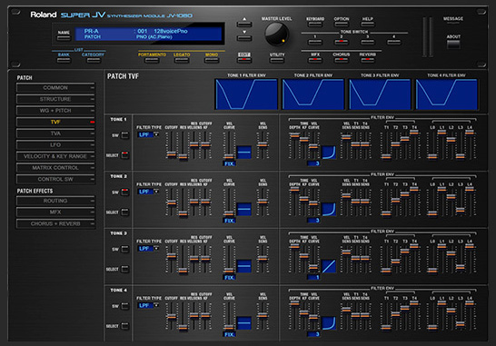
Task: Open the WG + PITCH page
Action: (55, 111)
